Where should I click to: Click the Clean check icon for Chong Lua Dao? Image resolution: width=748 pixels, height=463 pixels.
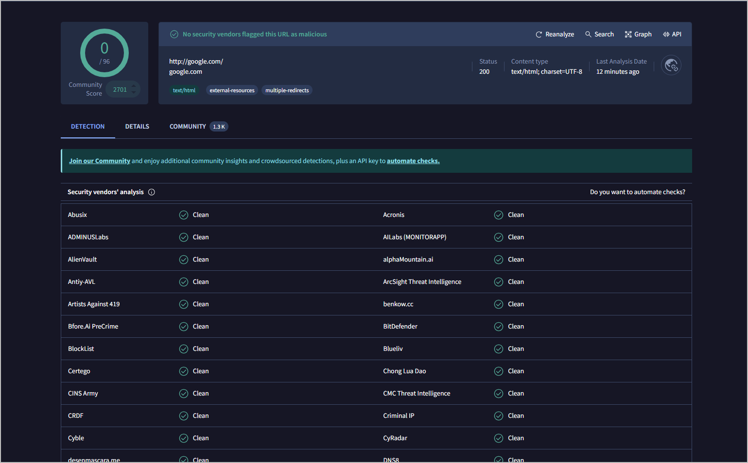[499, 371]
